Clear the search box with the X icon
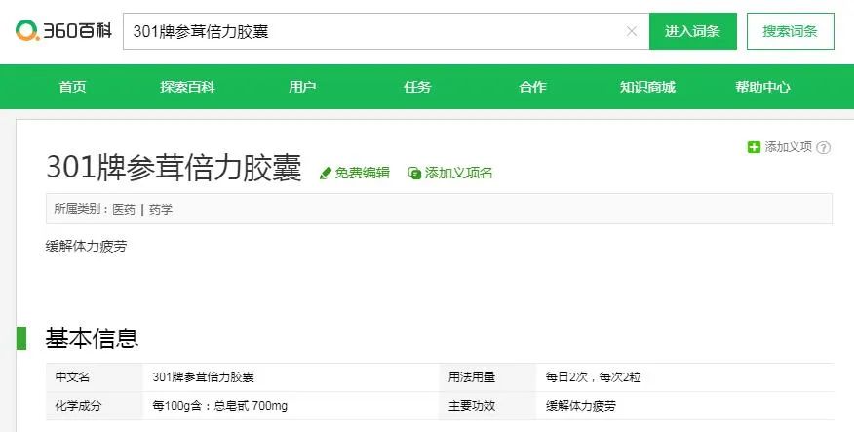 [x=632, y=31]
